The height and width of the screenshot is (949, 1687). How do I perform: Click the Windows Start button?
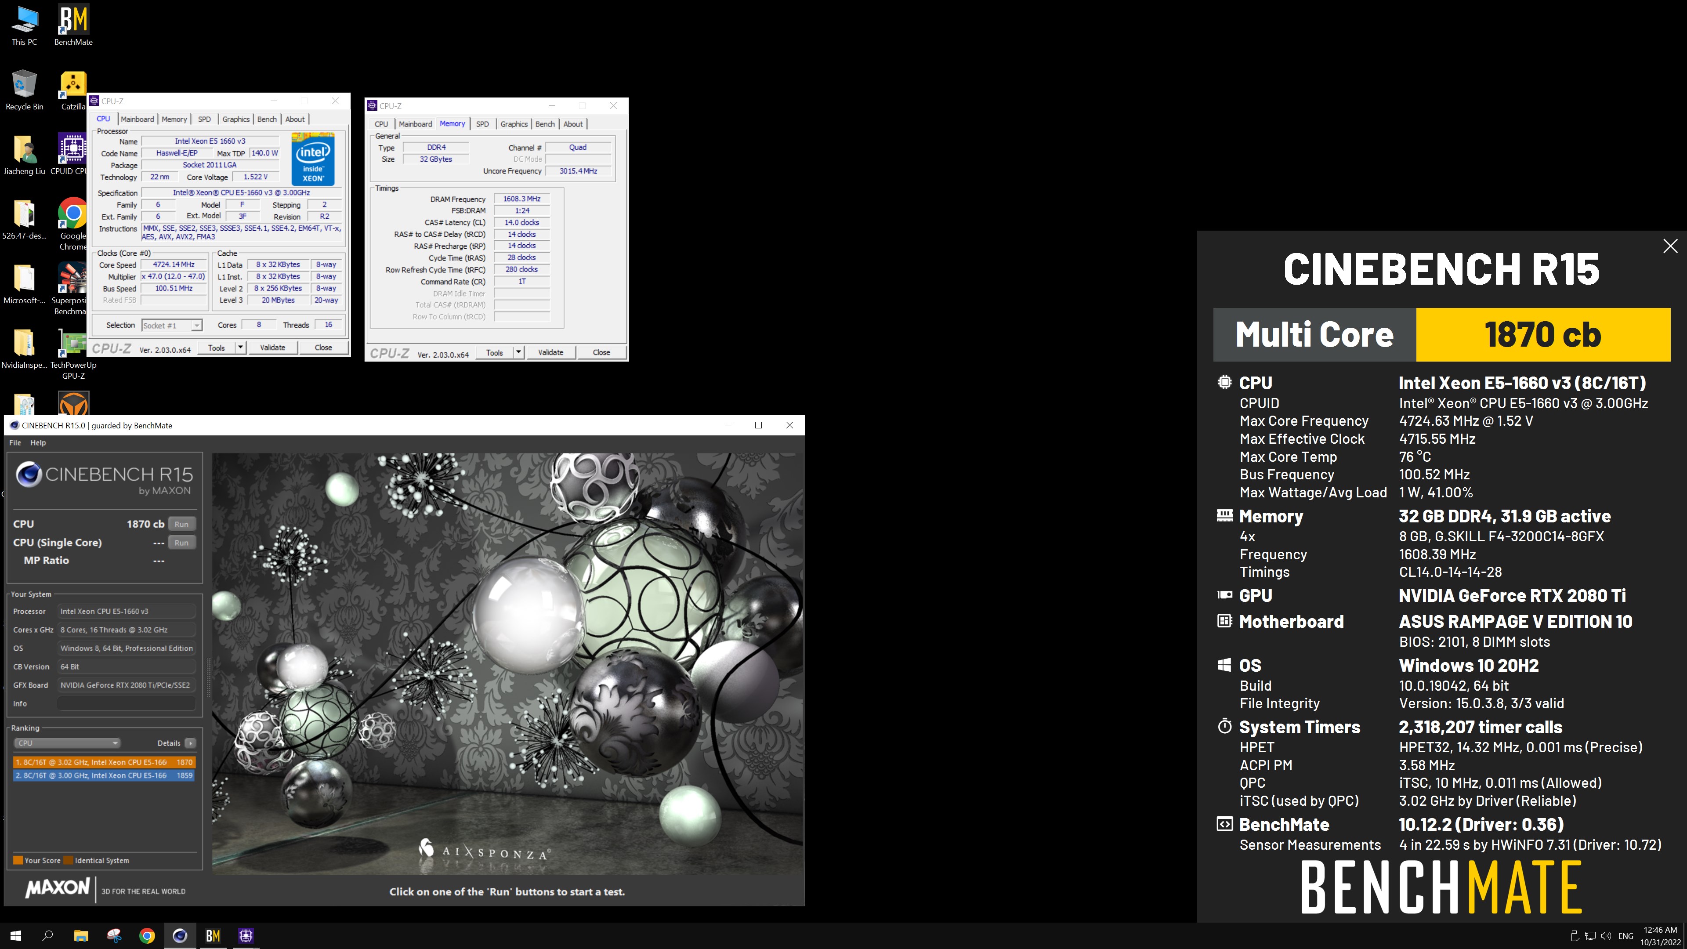pyautogui.click(x=16, y=936)
